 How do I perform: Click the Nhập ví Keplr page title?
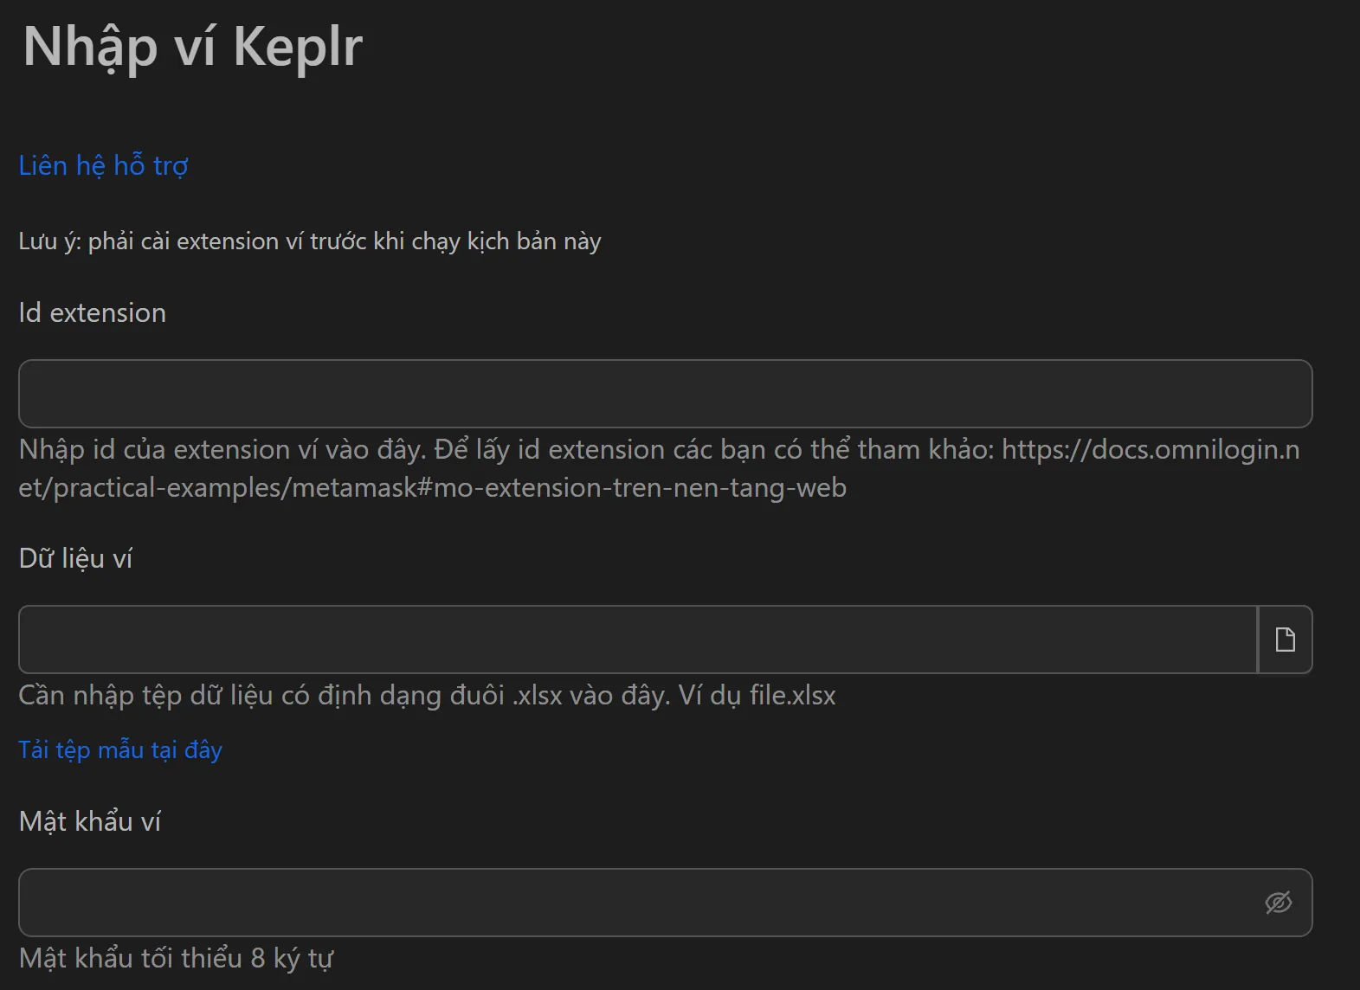click(192, 48)
